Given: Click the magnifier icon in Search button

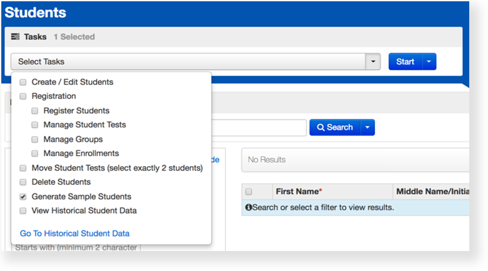Looking at the screenshot, I should [321, 127].
